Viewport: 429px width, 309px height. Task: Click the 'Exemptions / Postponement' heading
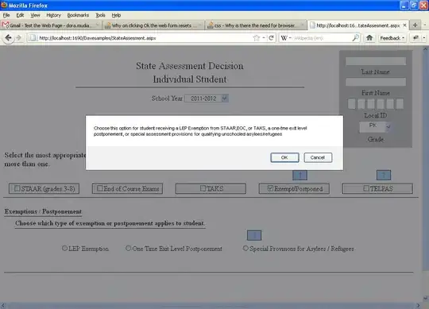click(43, 211)
